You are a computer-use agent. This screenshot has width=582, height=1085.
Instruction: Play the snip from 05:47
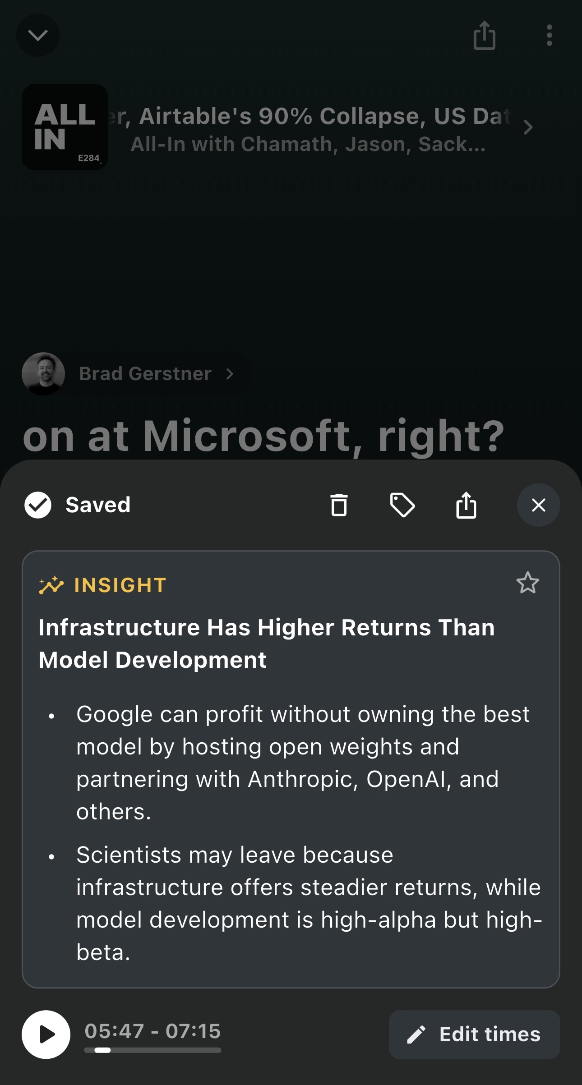pyautogui.click(x=46, y=1034)
